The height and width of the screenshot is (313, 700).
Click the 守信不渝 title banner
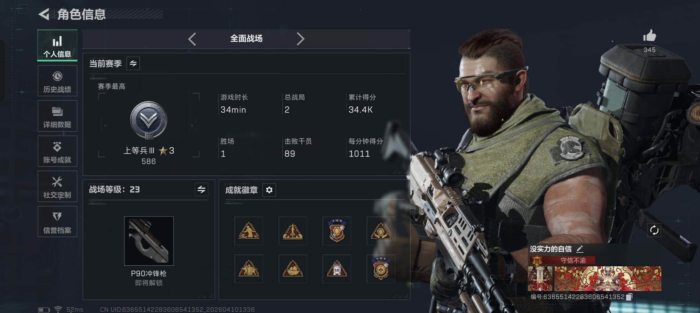pos(562,260)
